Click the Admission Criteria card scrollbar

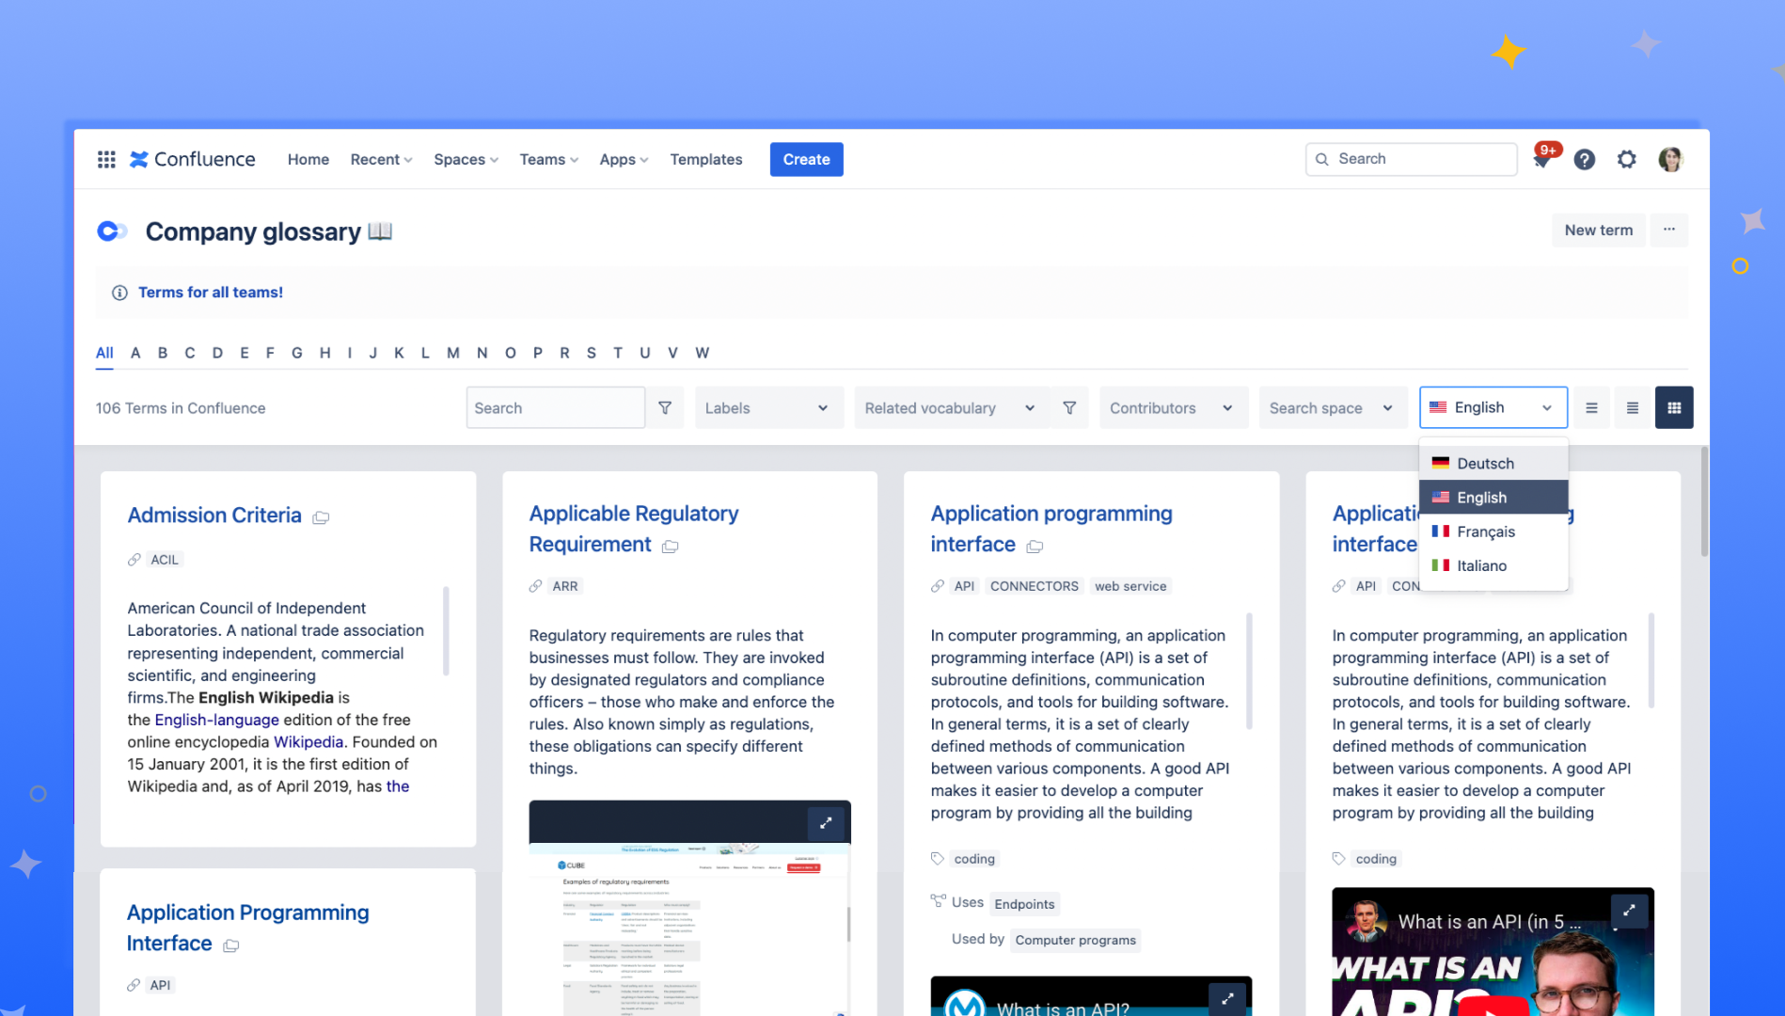click(x=446, y=630)
